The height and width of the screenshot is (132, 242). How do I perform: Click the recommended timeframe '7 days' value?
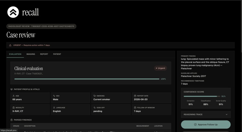(x=184, y=84)
